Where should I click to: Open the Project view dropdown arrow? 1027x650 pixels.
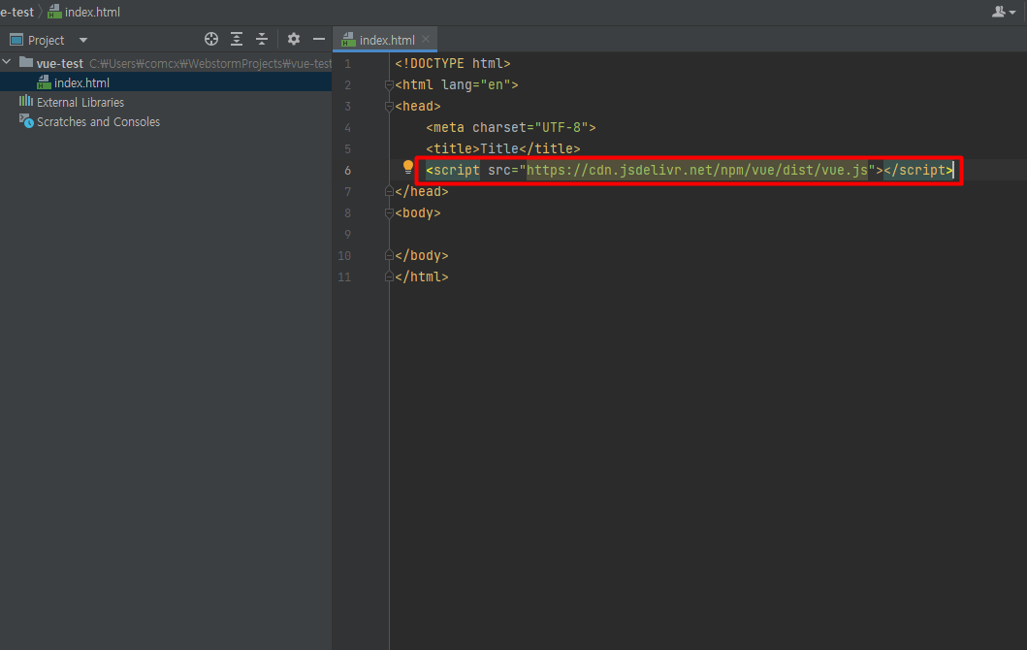coord(83,40)
